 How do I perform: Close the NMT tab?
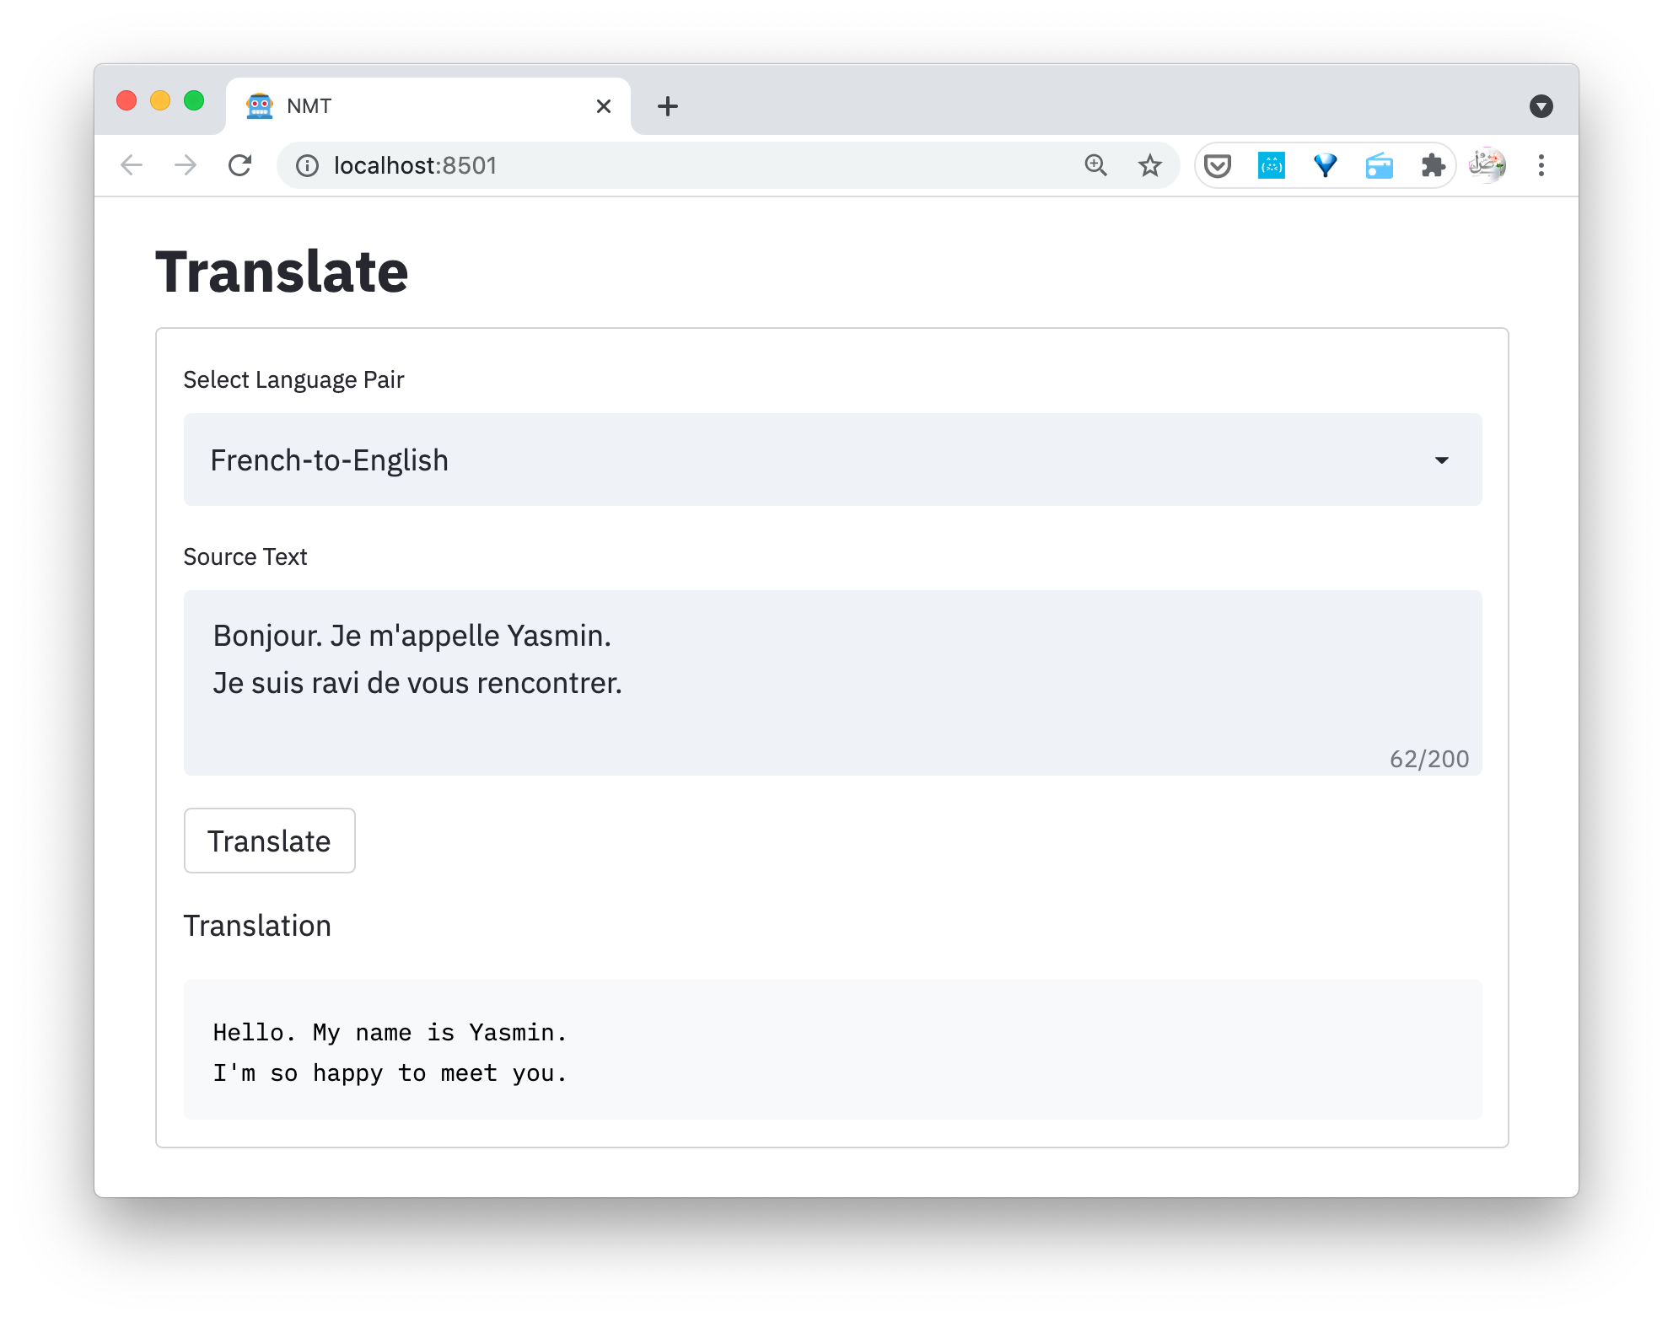604,106
